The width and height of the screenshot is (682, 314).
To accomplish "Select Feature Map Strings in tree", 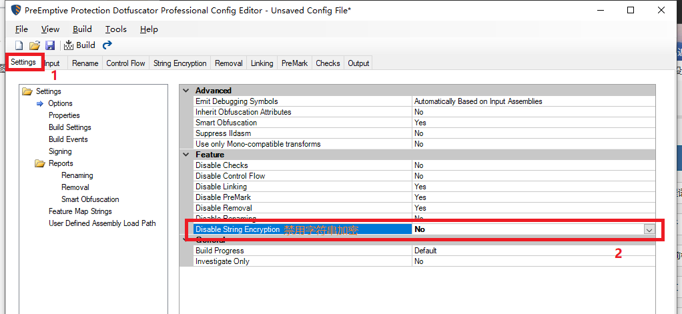I will (80, 211).
